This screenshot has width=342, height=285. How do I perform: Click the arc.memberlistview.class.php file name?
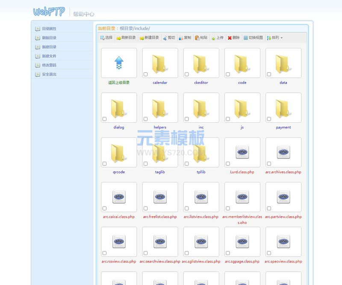point(242,220)
